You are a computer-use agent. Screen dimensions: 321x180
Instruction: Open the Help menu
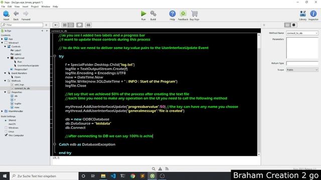(55, 6)
